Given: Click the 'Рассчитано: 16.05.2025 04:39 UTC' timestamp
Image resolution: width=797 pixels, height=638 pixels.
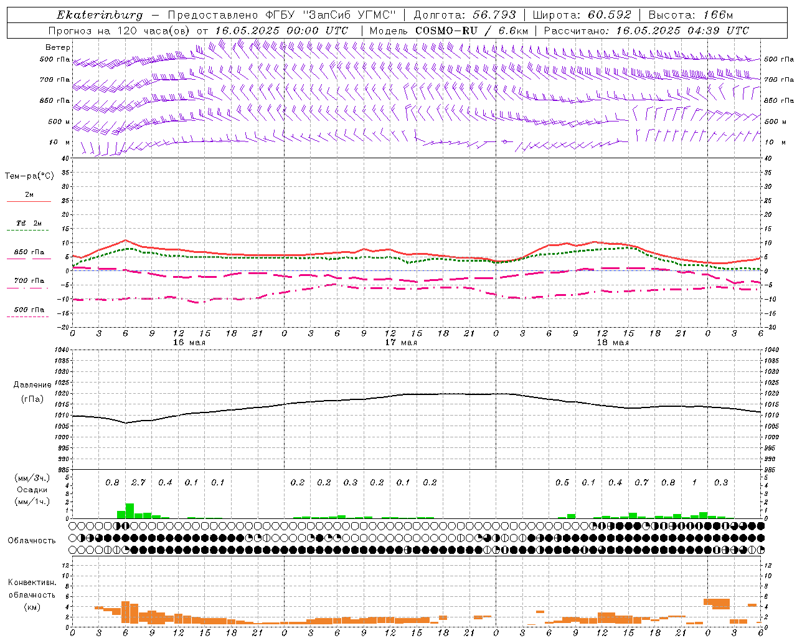Looking at the screenshot, I should tap(646, 31).
